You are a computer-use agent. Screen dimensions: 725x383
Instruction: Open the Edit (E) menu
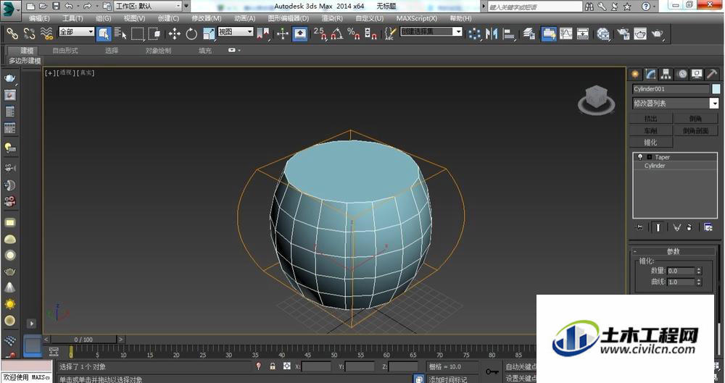point(39,19)
